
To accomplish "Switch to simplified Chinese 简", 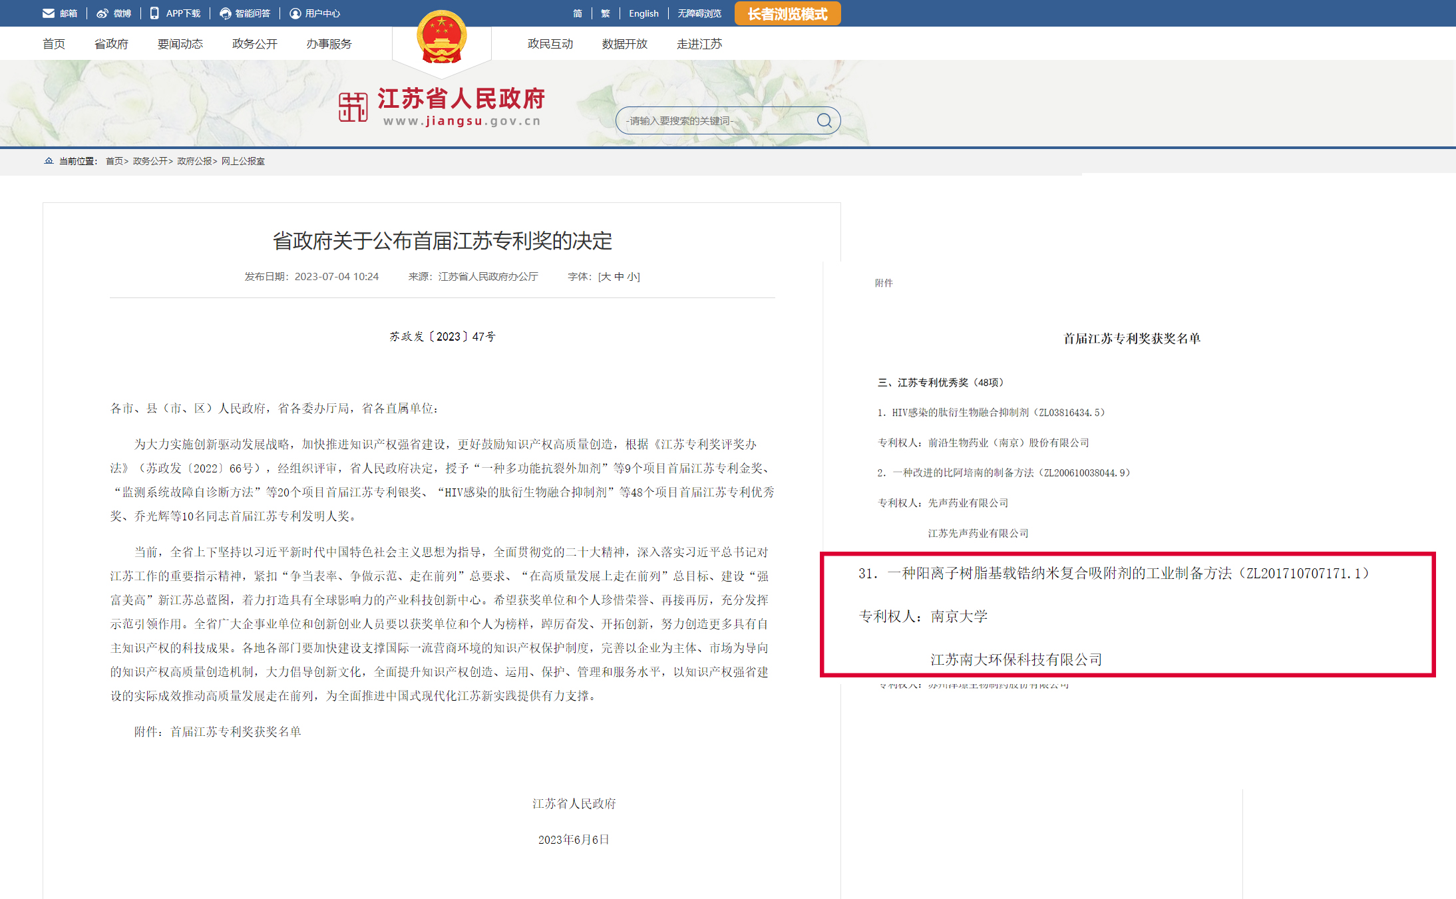I will [577, 13].
